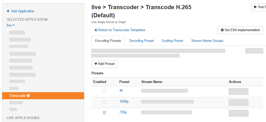Open the Scaling Preset tab
This screenshot has height=122, width=266.
172,41
